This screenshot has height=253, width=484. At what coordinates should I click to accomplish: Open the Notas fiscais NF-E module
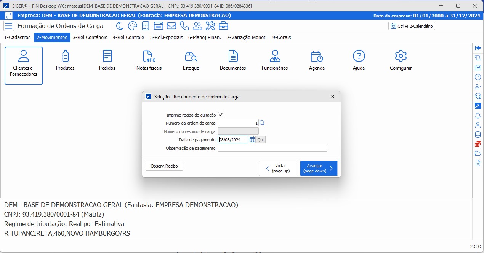coord(149,59)
